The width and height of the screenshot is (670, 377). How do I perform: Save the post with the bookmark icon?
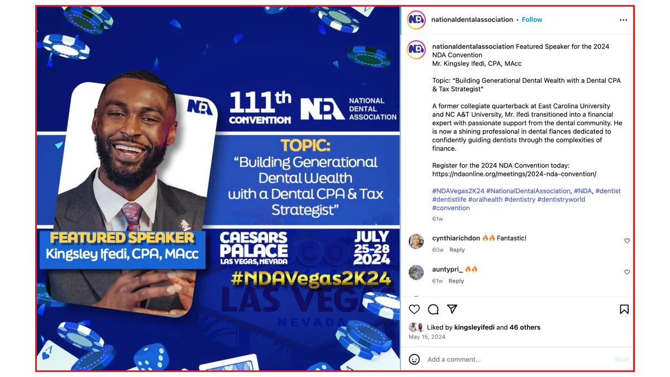click(x=624, y=309)
